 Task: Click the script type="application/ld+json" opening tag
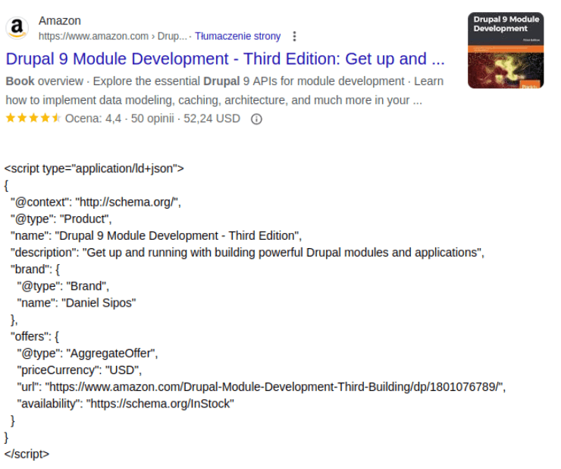pyautogui.click(x=94, y=168)
